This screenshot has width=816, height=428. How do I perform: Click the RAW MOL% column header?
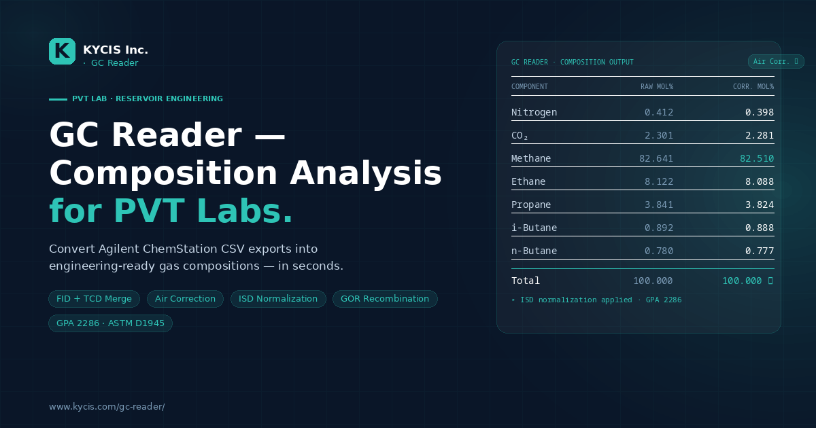(x=657, y=87)
